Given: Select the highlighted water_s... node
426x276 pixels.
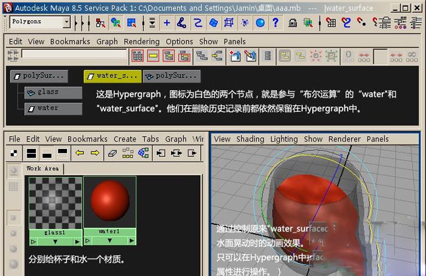Looking at the screenshot, I should pos(113,76).
